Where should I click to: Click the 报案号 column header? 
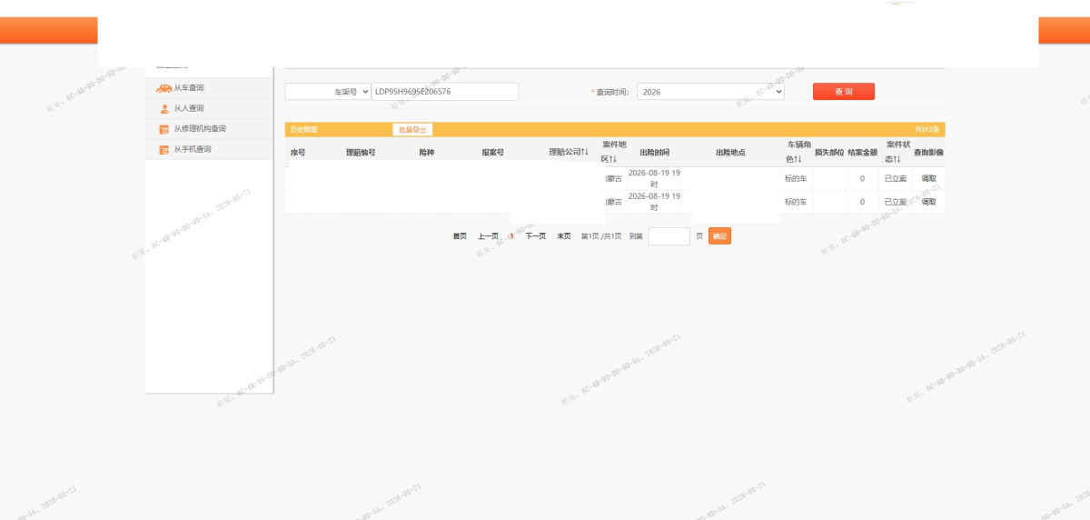tap(492, 153)
